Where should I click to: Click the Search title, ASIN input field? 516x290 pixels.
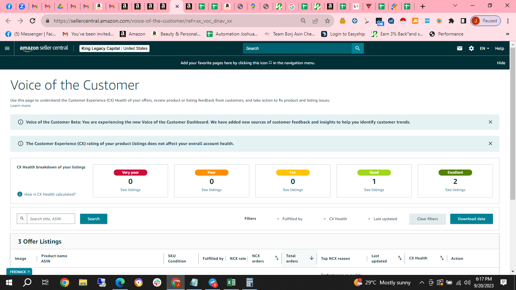pos(51,219)
